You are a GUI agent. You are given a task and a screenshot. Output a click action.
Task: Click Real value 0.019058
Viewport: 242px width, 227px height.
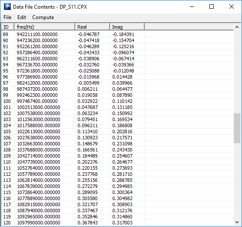[x=87, y=95]
